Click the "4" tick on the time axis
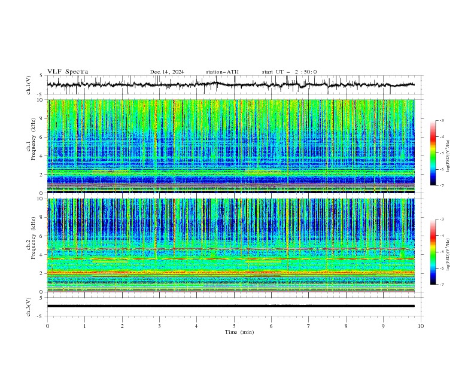The image size is (474, 366). [x=196, y=326]
